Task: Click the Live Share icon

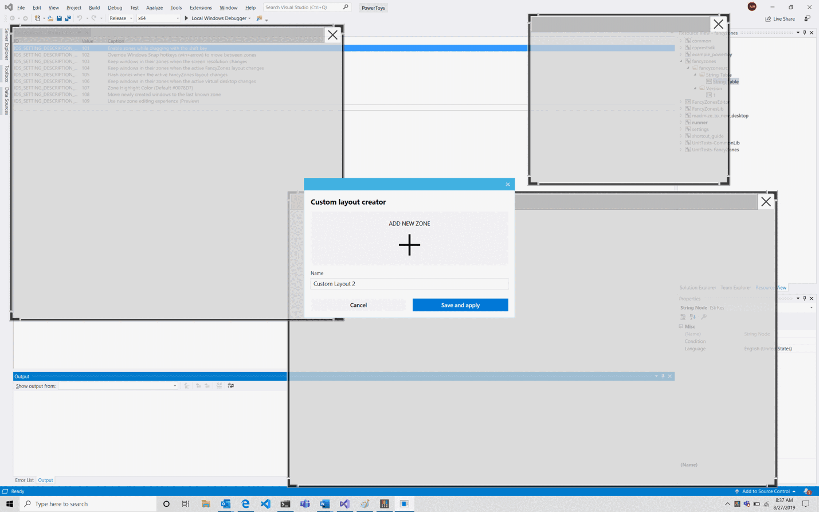Action: pos(769,18)
